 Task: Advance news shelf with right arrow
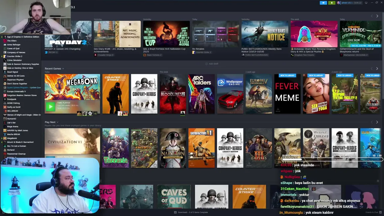[x=377, y=16]
